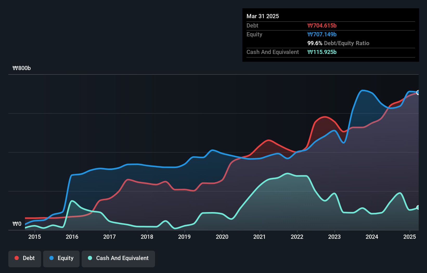Click the 2016 x-axis label
427x273 pixels.
click(72, 237)
